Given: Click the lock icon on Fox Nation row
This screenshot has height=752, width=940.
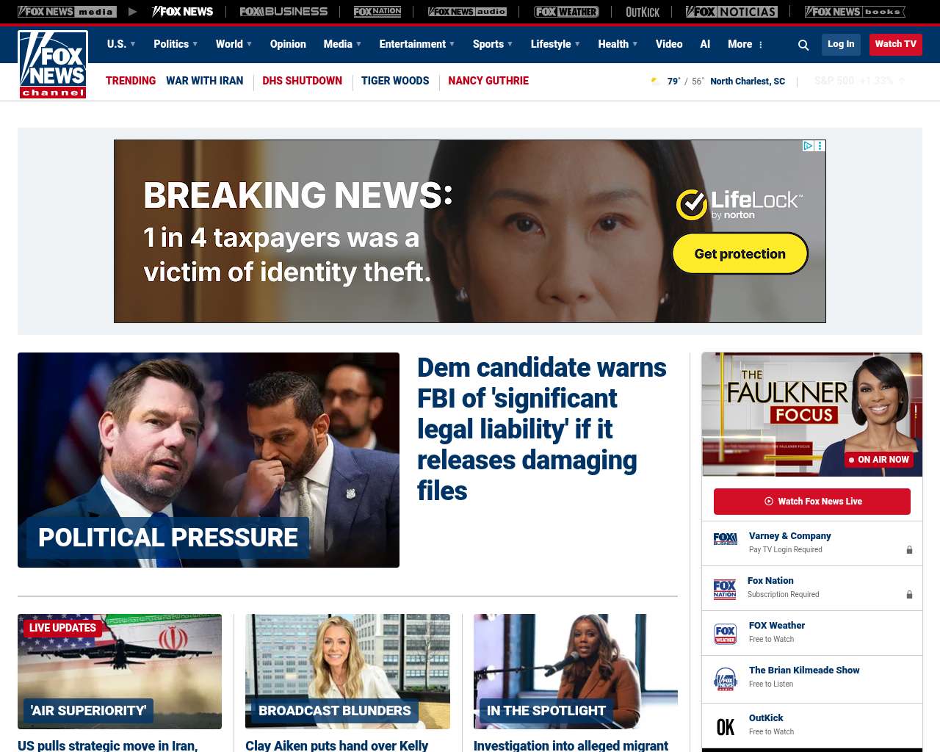Looking at the screenshot, I should pyautogui.click(x=909, y=594).
